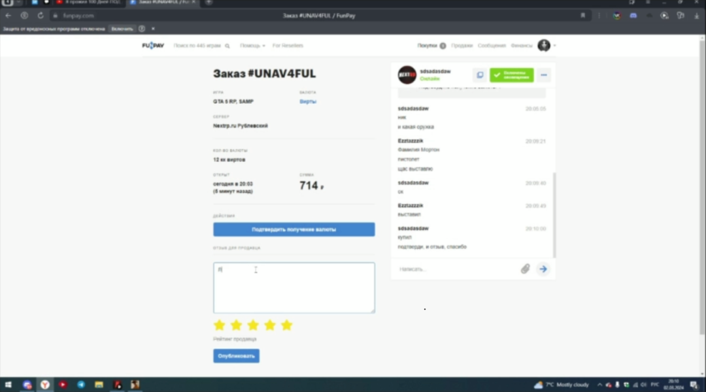706x392 pixels.
Task: Open the Финансы menu item
Action: pyautogui.click(x=522, y=46)
